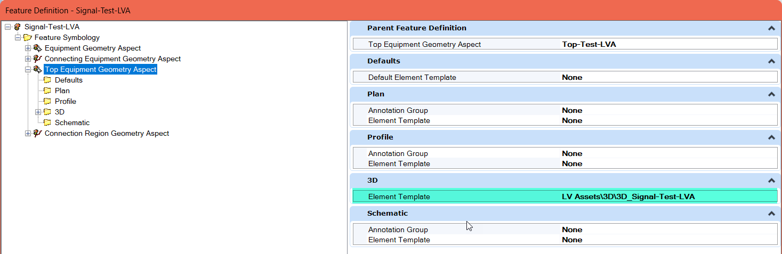The image size is (782, 254).
Task: Click the Top-Test-LVA parent definition value
Action: 588,44
